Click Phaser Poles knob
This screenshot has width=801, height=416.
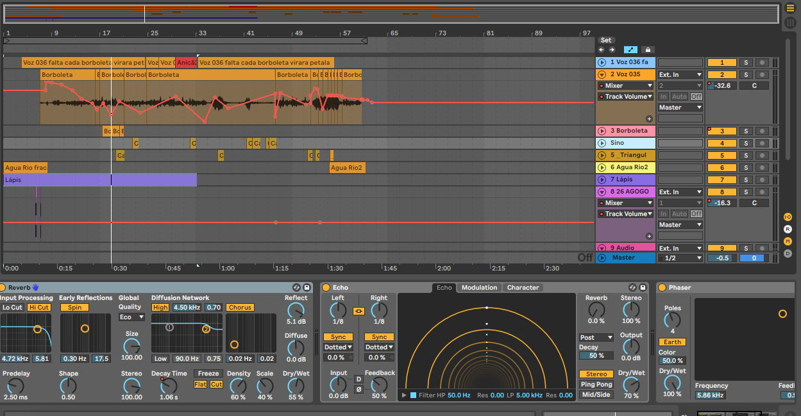[x=672, y=320]
